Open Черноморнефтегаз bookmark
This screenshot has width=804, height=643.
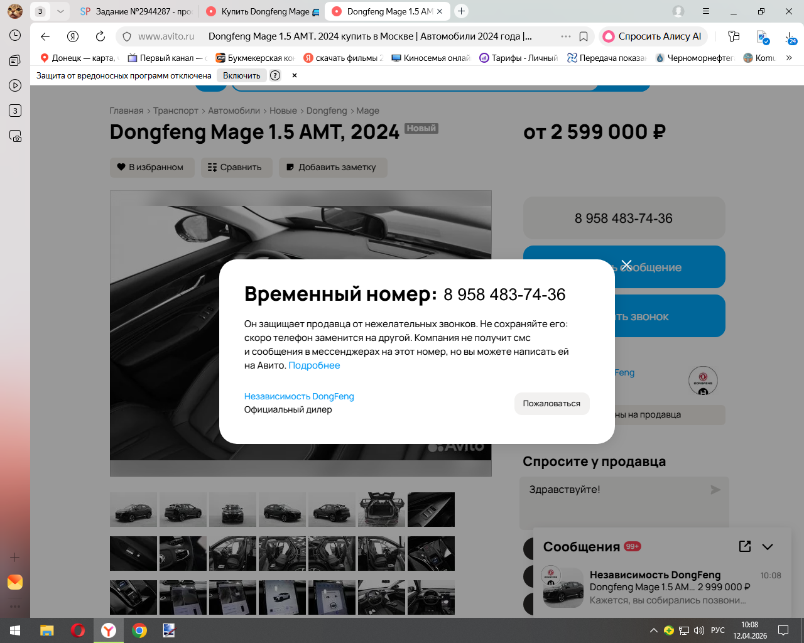point(695,58)
